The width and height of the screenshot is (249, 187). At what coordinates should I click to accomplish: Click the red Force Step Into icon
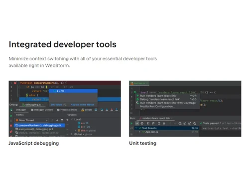click(x=112, y=110)
